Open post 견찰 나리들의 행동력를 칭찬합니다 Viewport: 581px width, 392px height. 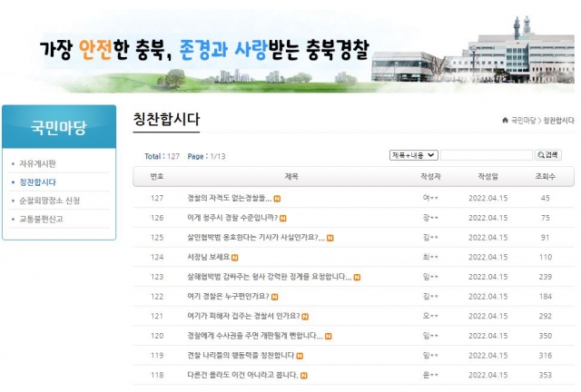pos(241,356)
